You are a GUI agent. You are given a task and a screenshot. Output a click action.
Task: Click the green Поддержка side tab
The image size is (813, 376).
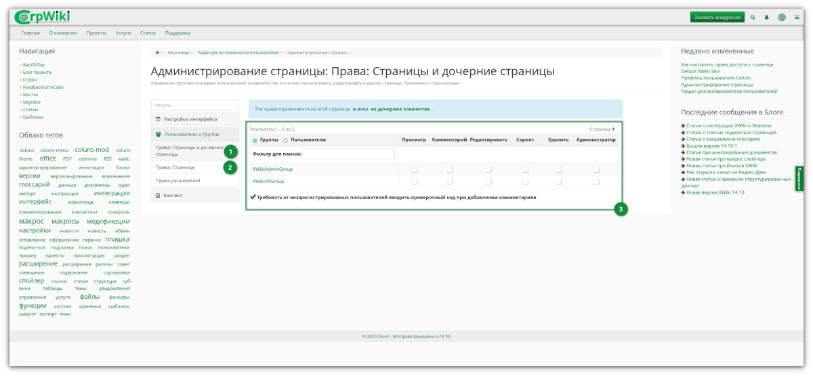coord(799,180)
